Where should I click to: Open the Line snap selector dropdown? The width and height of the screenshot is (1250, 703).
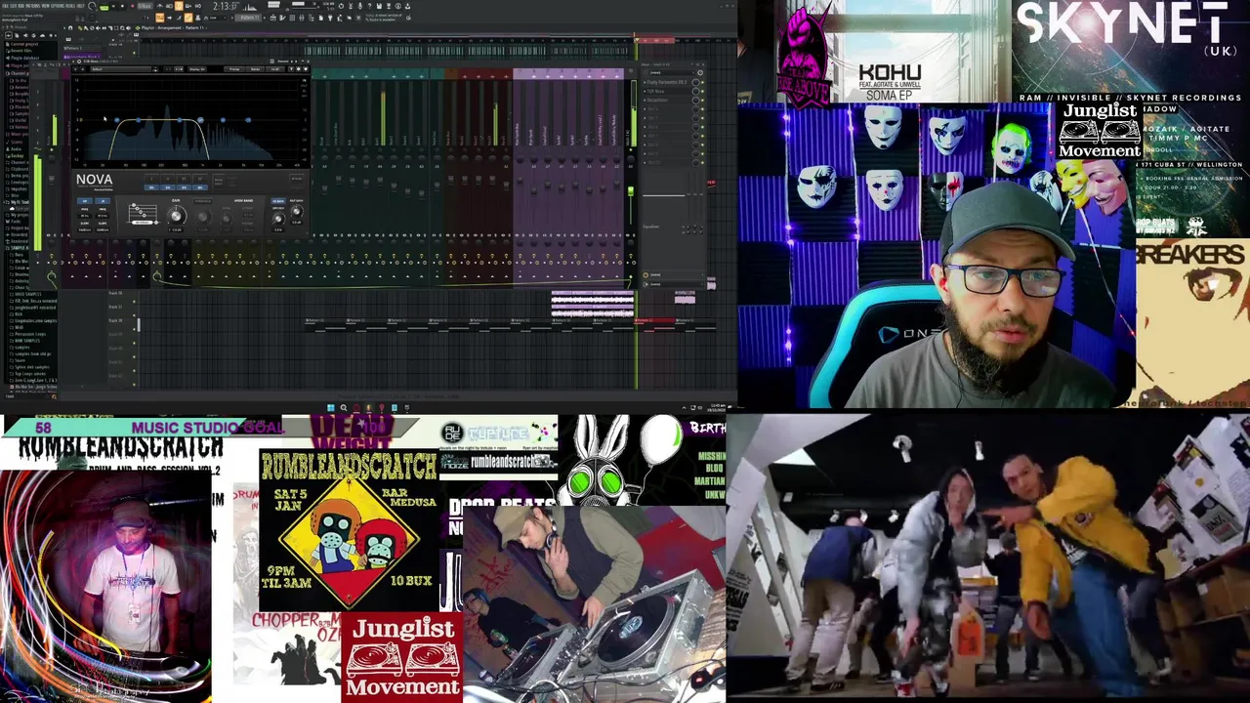coord(214,18)
